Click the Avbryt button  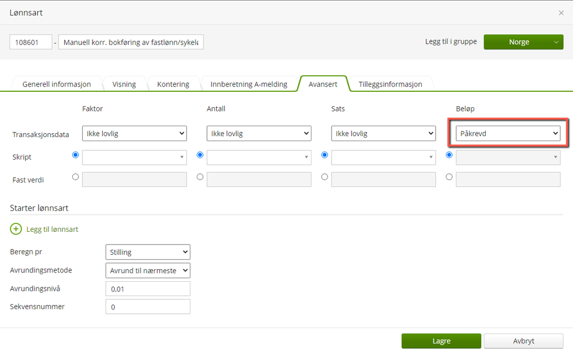tap(523, 341)
